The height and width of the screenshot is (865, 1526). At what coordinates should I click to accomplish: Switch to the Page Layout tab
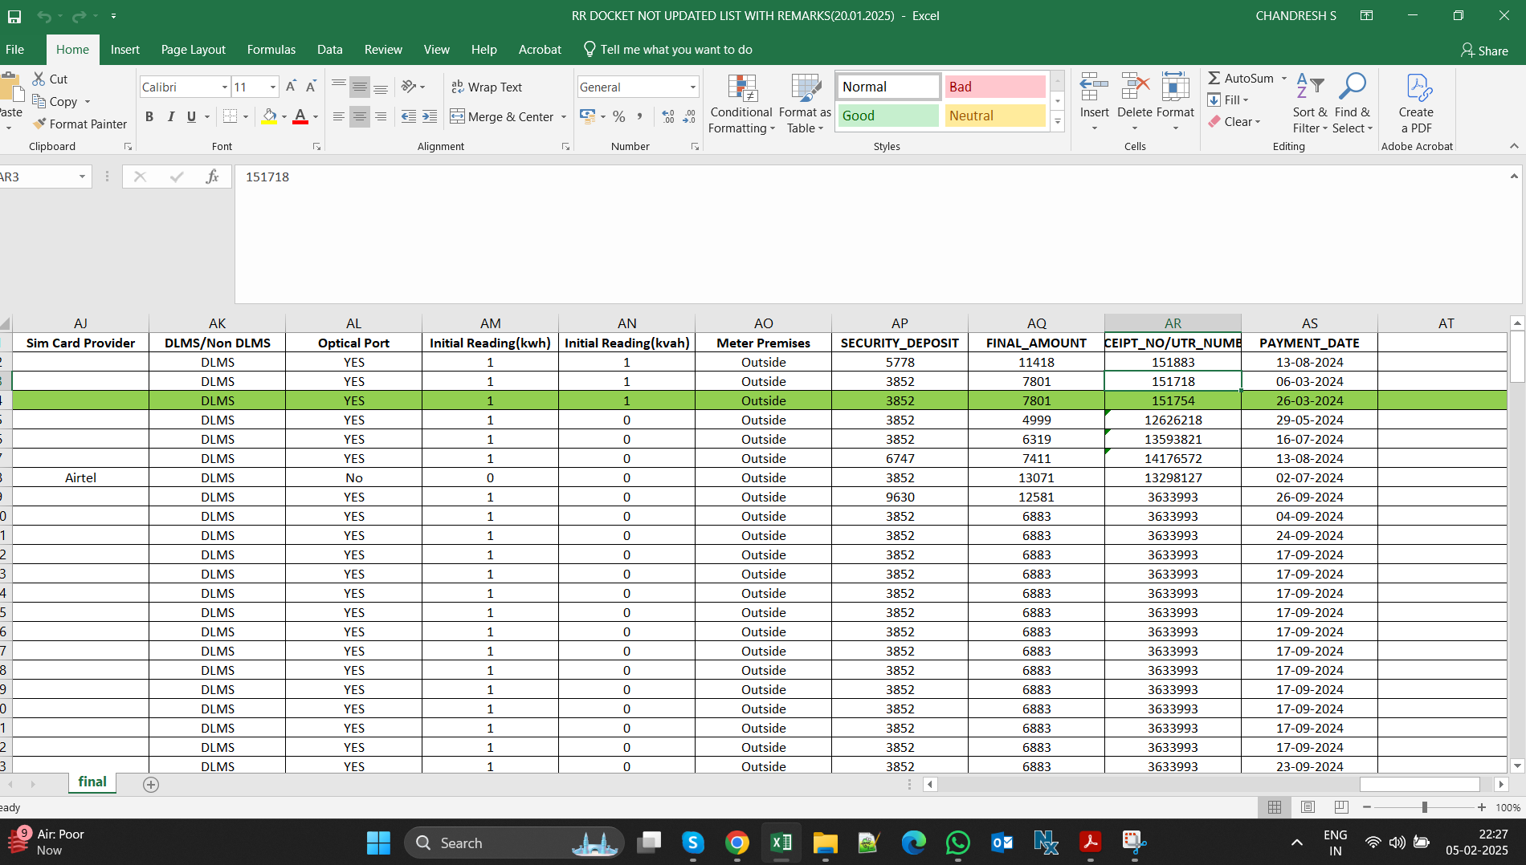click(x=193, y=50)
